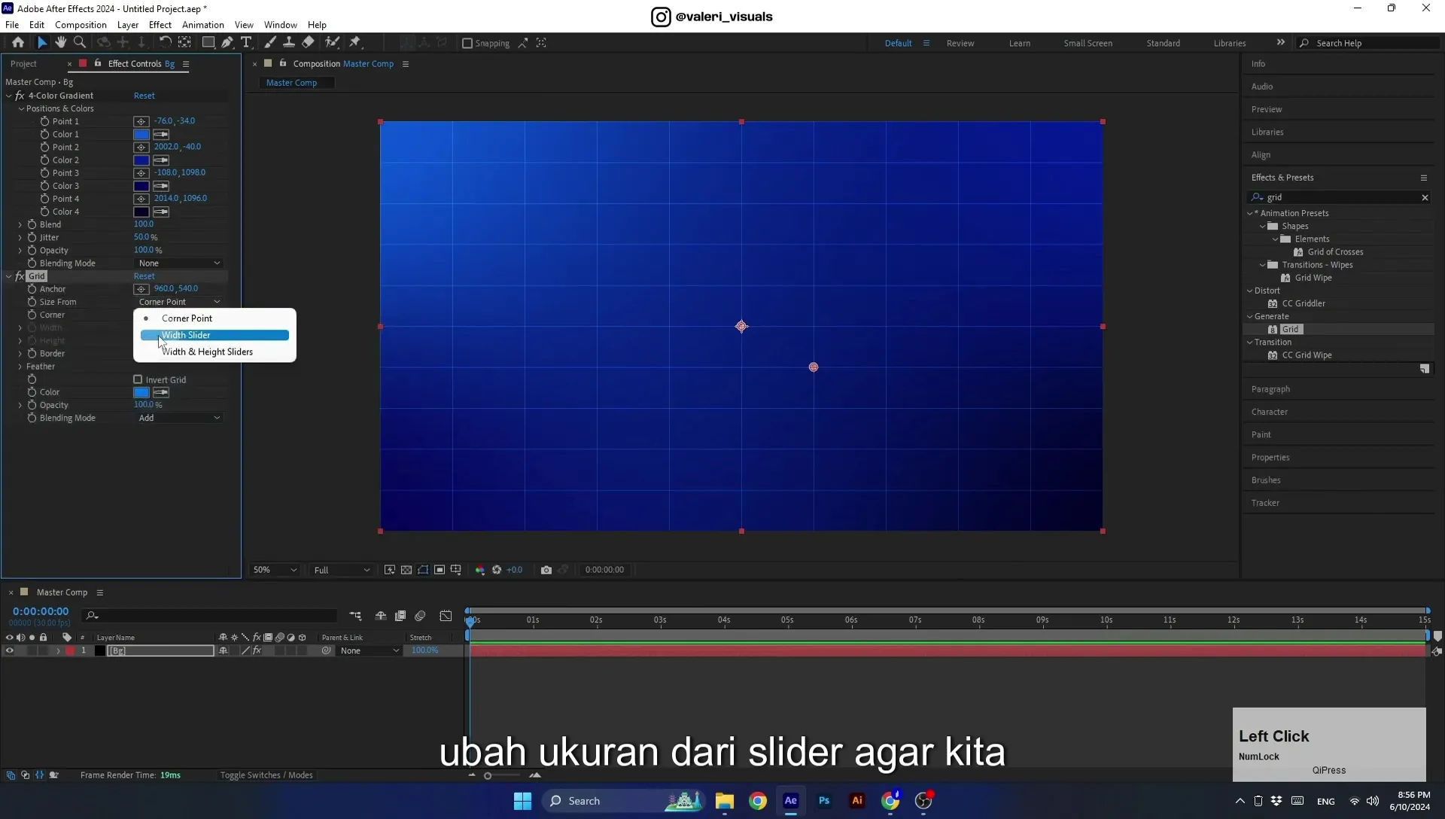This screenshot has width=1445, height=819.
Task: Switch to the Review workspace
Action: pos(960,43)
